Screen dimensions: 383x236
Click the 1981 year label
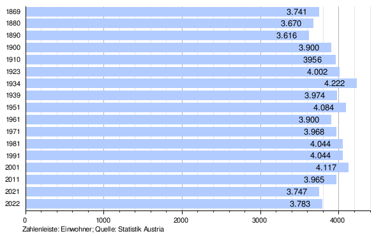click(x=13, y=144)
